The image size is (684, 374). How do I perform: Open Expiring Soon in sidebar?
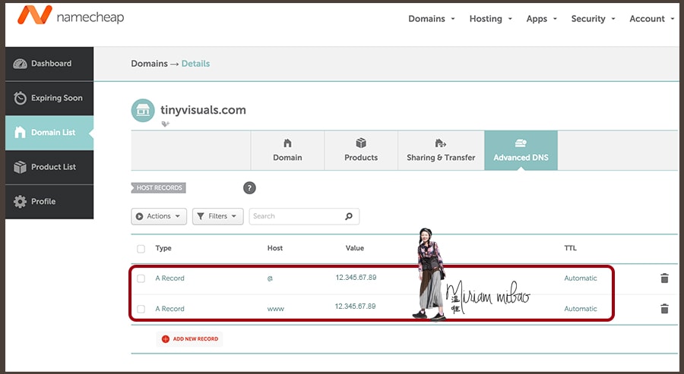click(49, 98)
